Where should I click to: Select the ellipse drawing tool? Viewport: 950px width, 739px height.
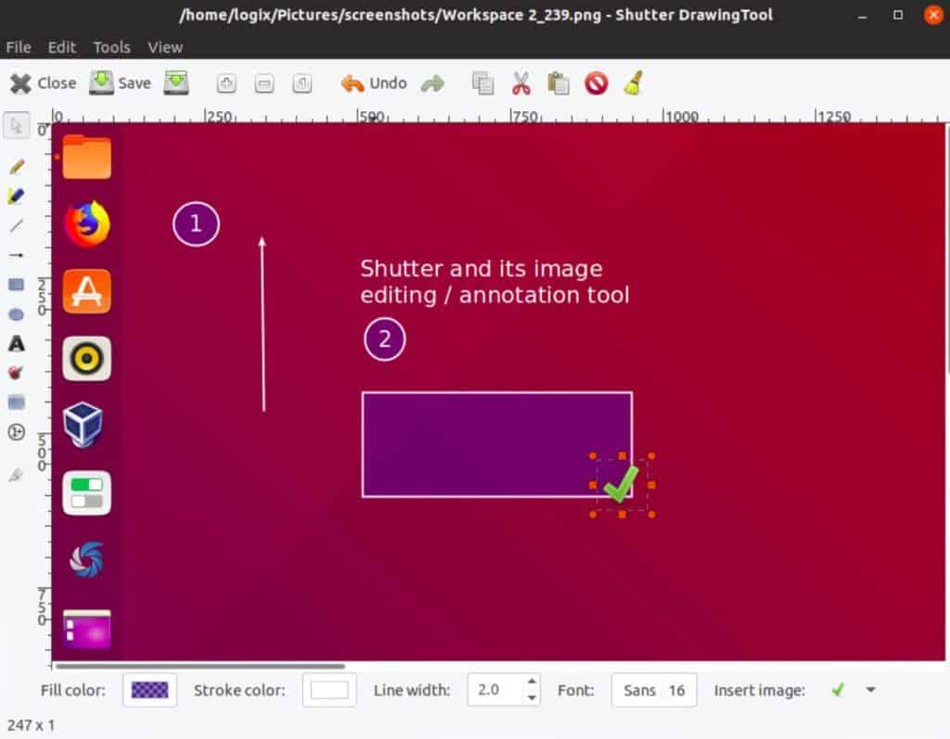point(17,314)
